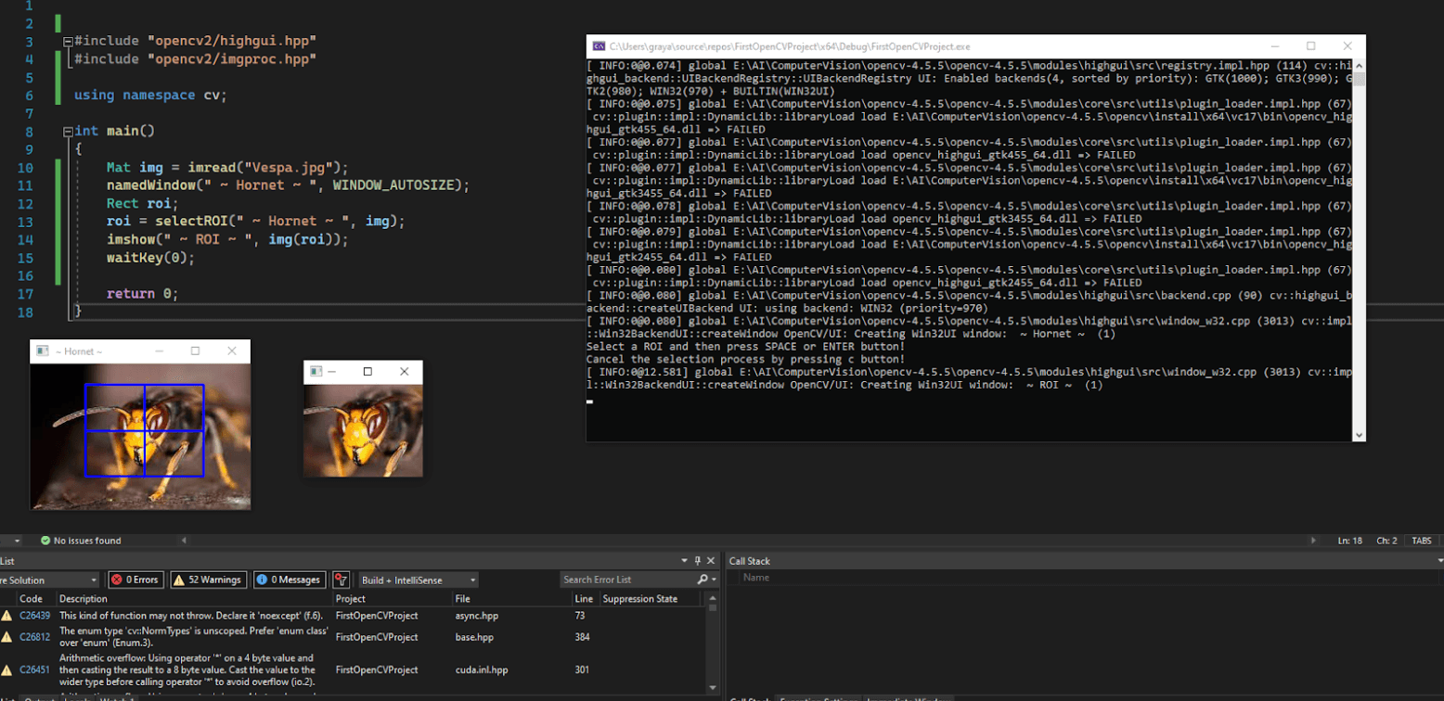This screenshot has height=701, width=1444.
Task: Collapse the main function code block
Action: coord(69,130)
